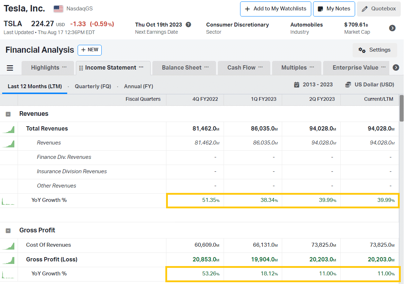
Task: Click the sparkline icon for revenue YoY Growth %
Action: click(8, 201)
